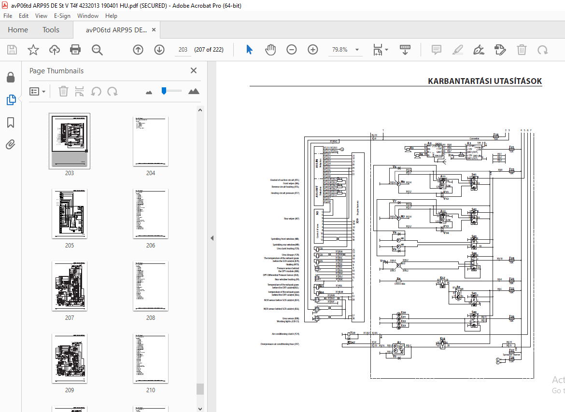Rotate pages counterclockwise in thumbnails panel

pos(96,91)
